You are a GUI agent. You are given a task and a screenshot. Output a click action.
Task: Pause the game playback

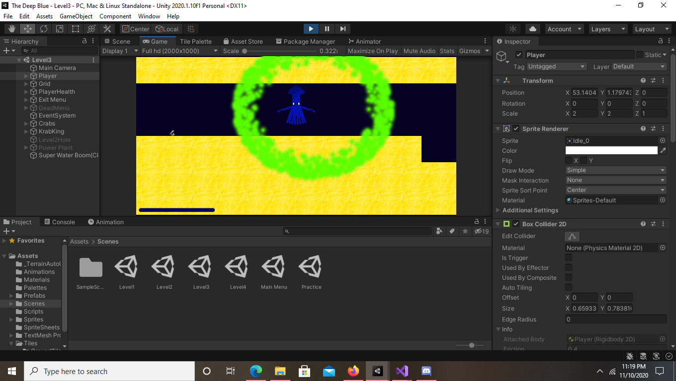327,29
